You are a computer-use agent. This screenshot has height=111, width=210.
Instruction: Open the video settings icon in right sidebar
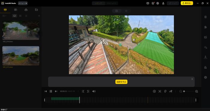pos(205,17)
